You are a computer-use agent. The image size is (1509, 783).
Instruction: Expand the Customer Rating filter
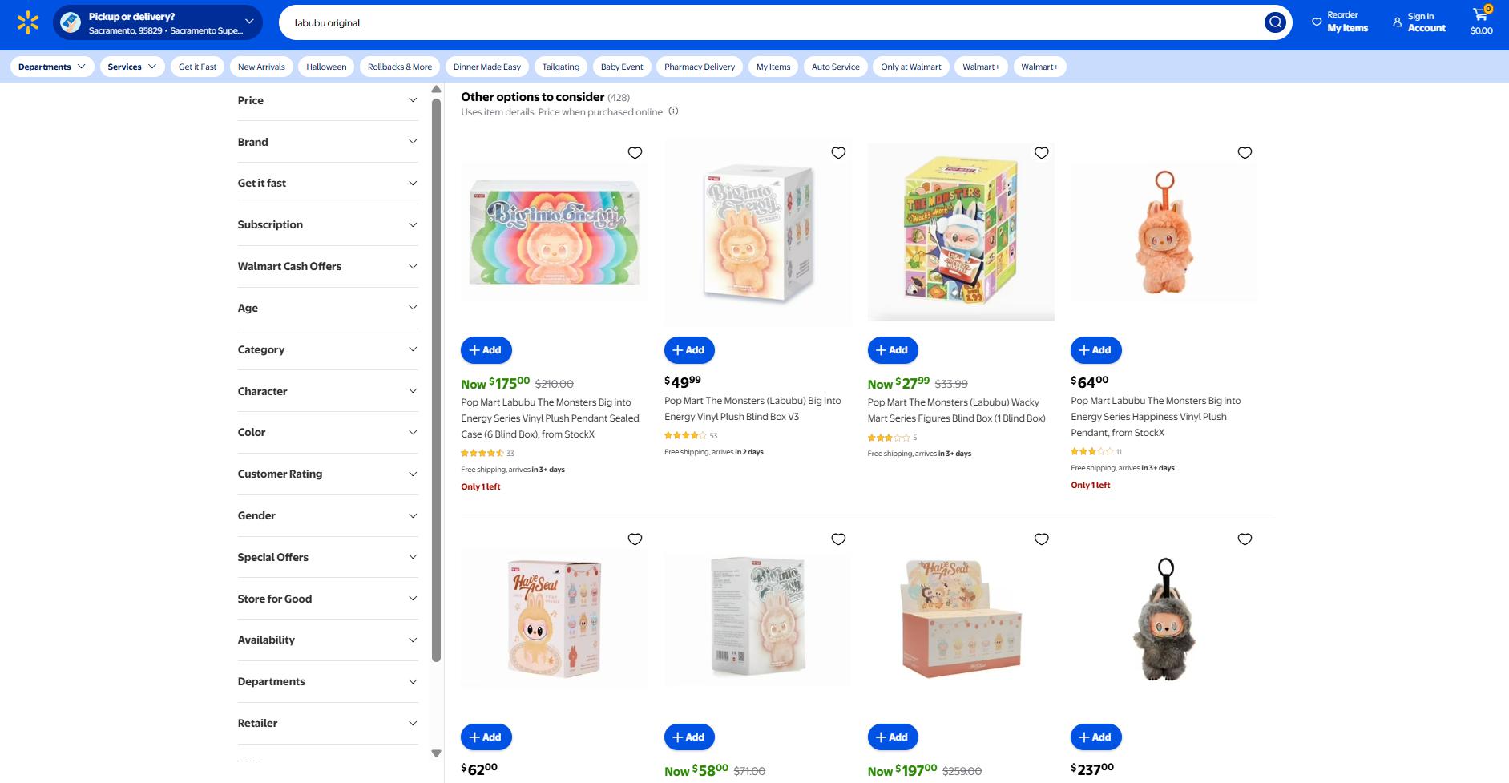click(328, 474)
